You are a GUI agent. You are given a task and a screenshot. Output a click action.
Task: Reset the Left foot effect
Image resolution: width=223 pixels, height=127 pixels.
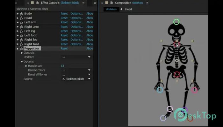[64, 35]
